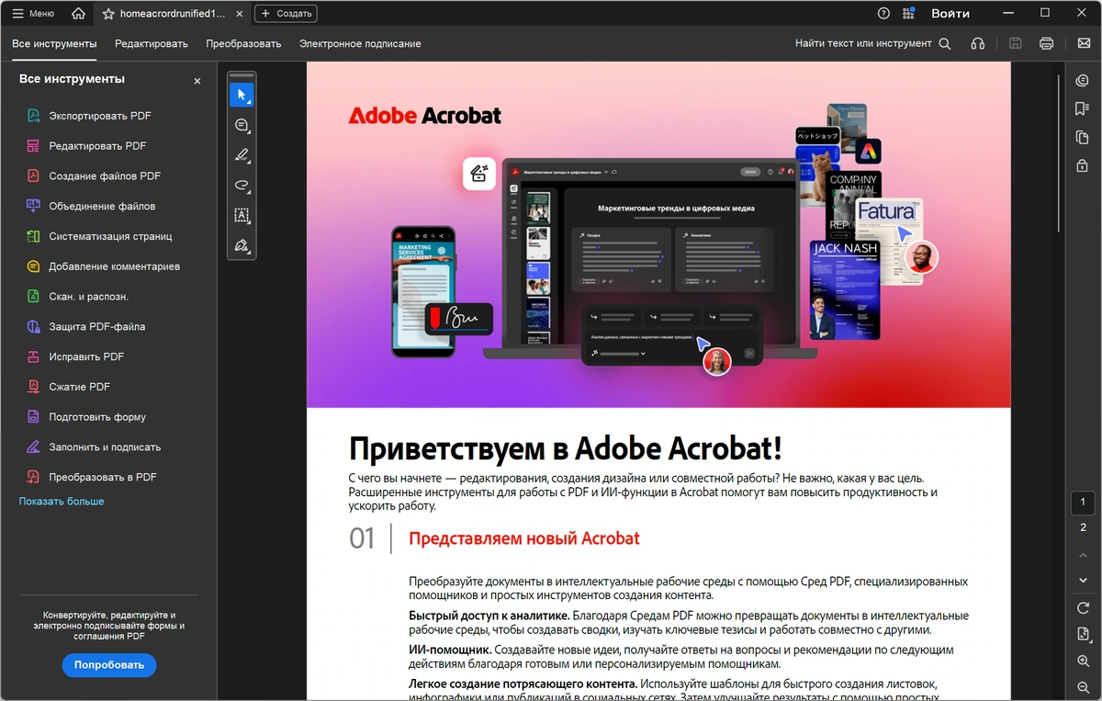Click the quick toolbar drag handle

242,75
